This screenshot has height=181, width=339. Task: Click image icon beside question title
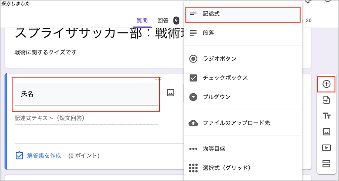click(170, 93)
